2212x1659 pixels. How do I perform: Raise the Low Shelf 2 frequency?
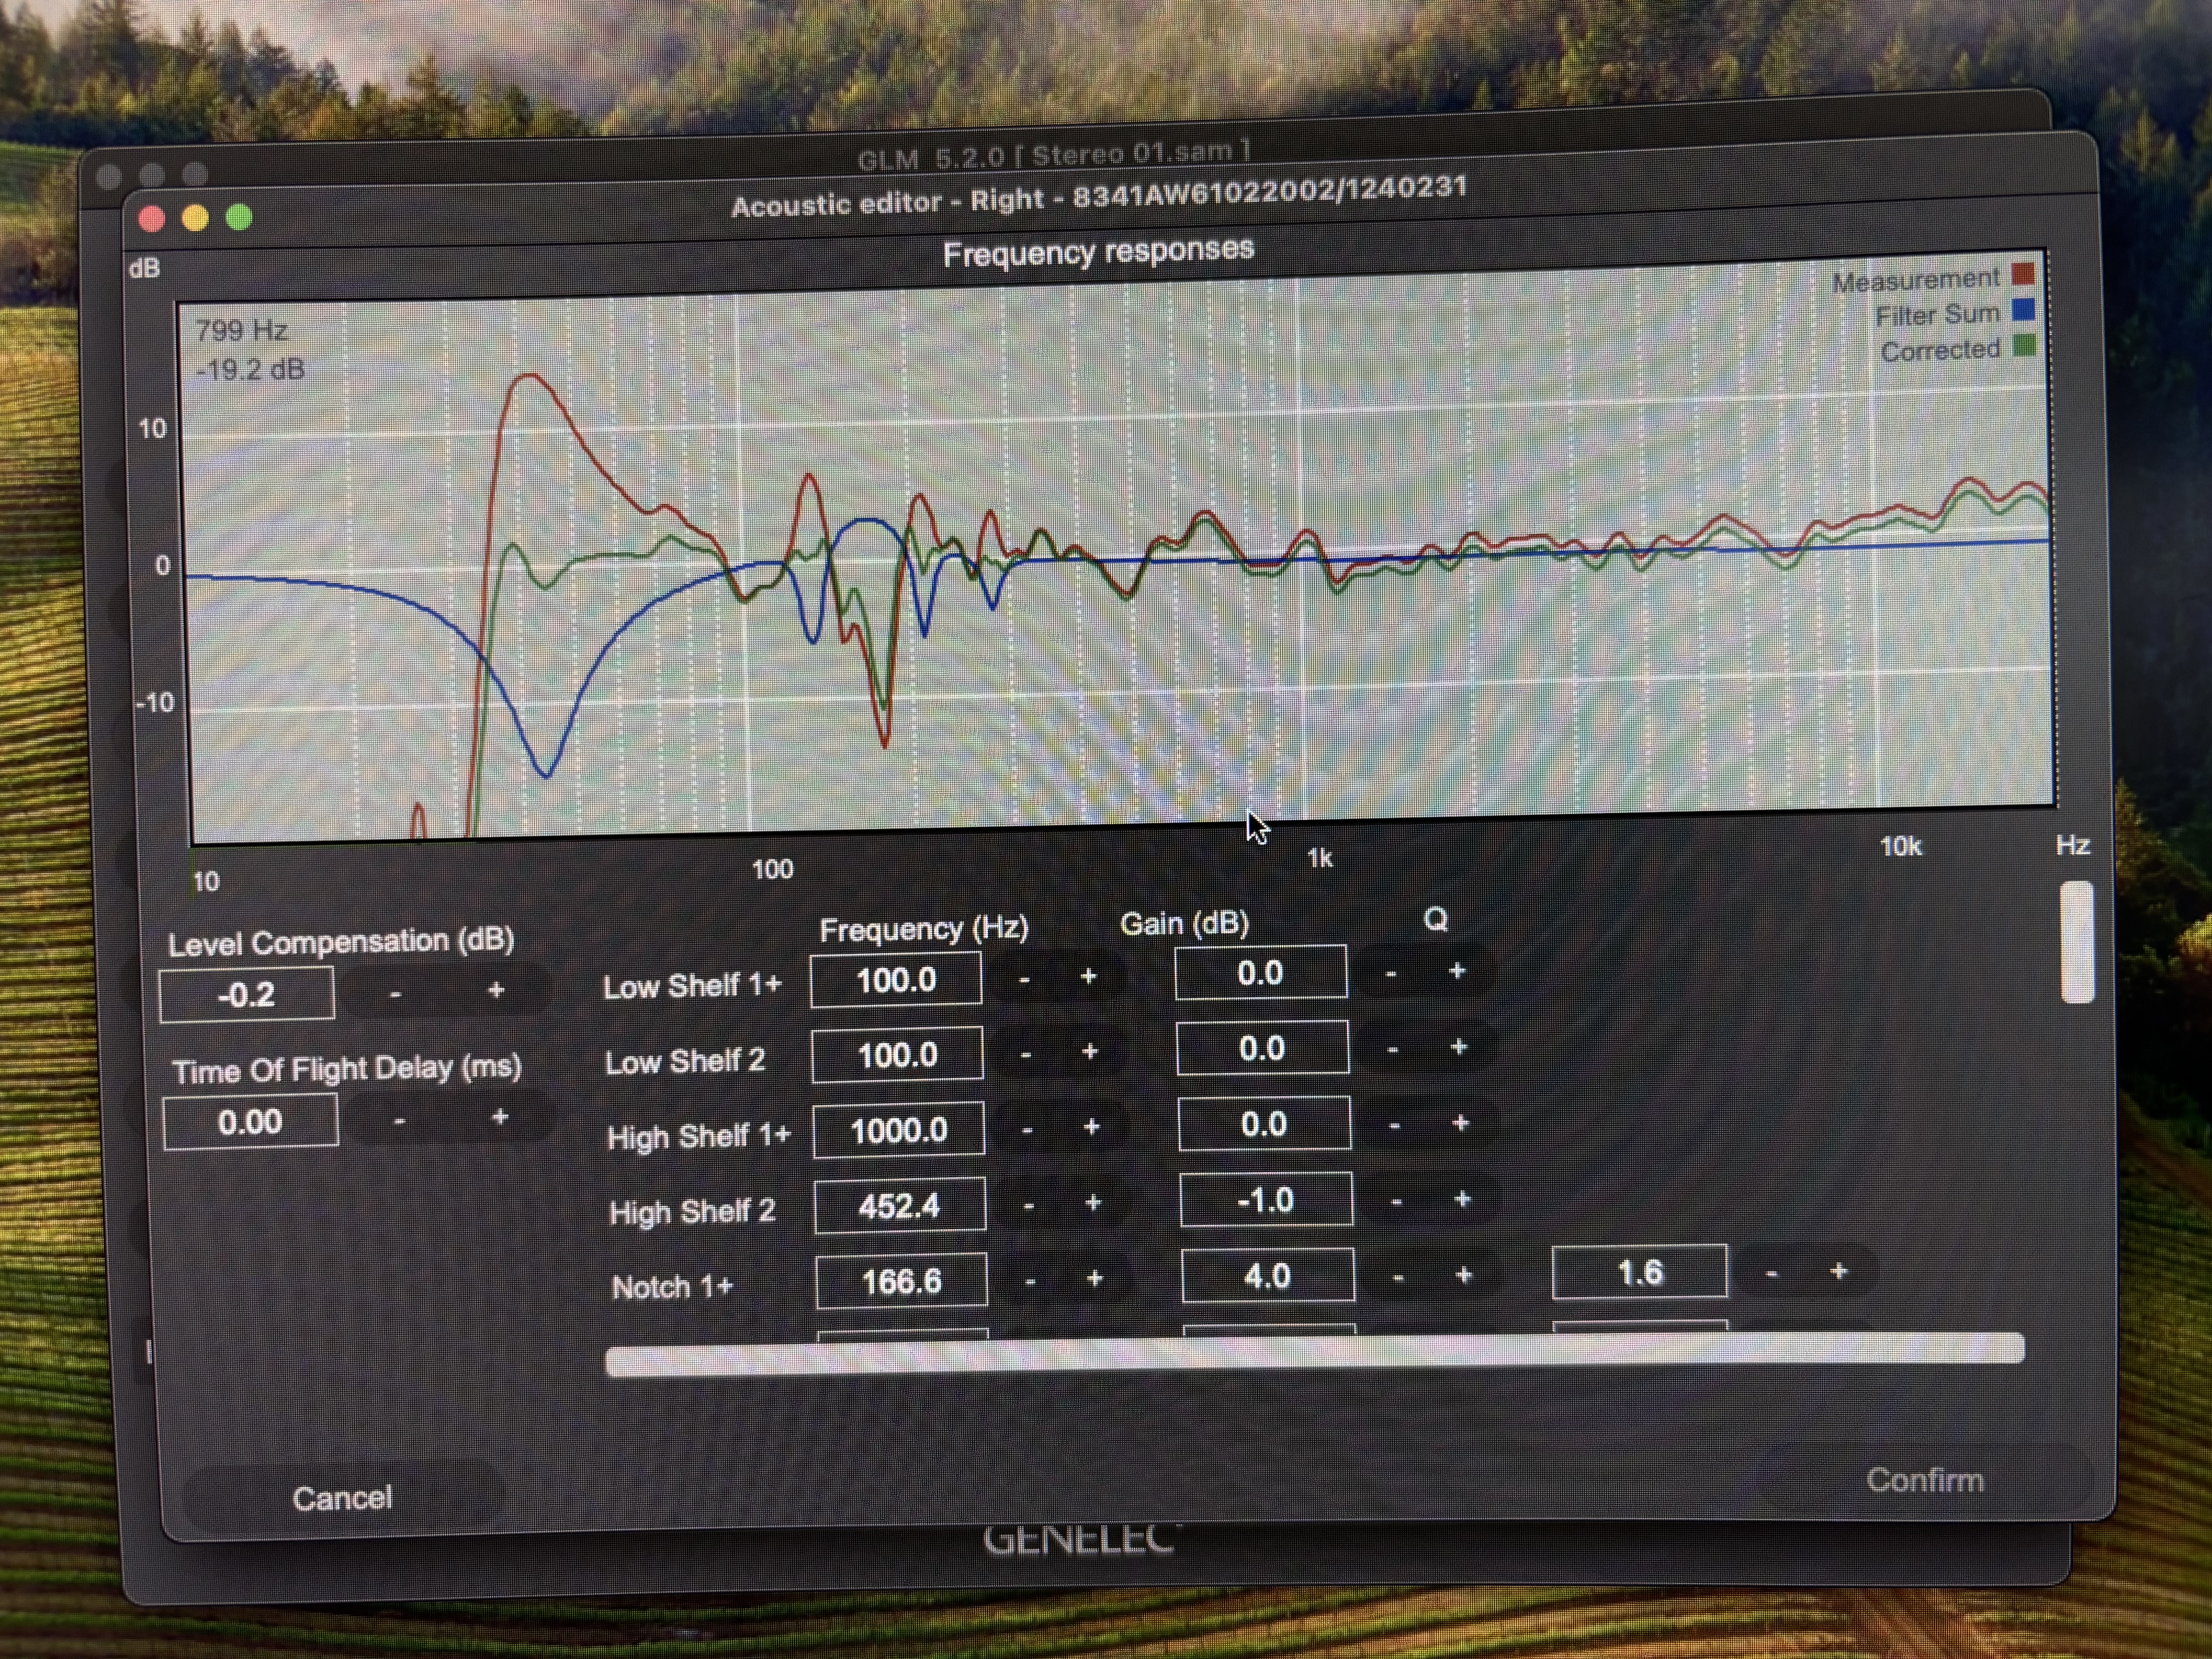click(1090, 1051)
